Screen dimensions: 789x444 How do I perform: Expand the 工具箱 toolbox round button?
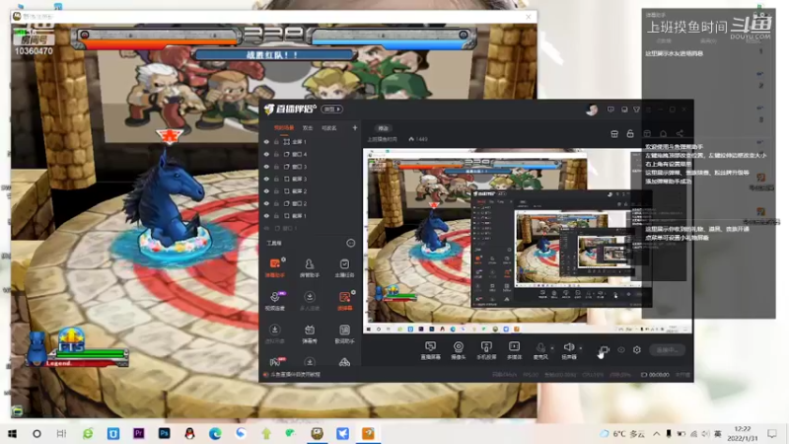tap(351, 243)
